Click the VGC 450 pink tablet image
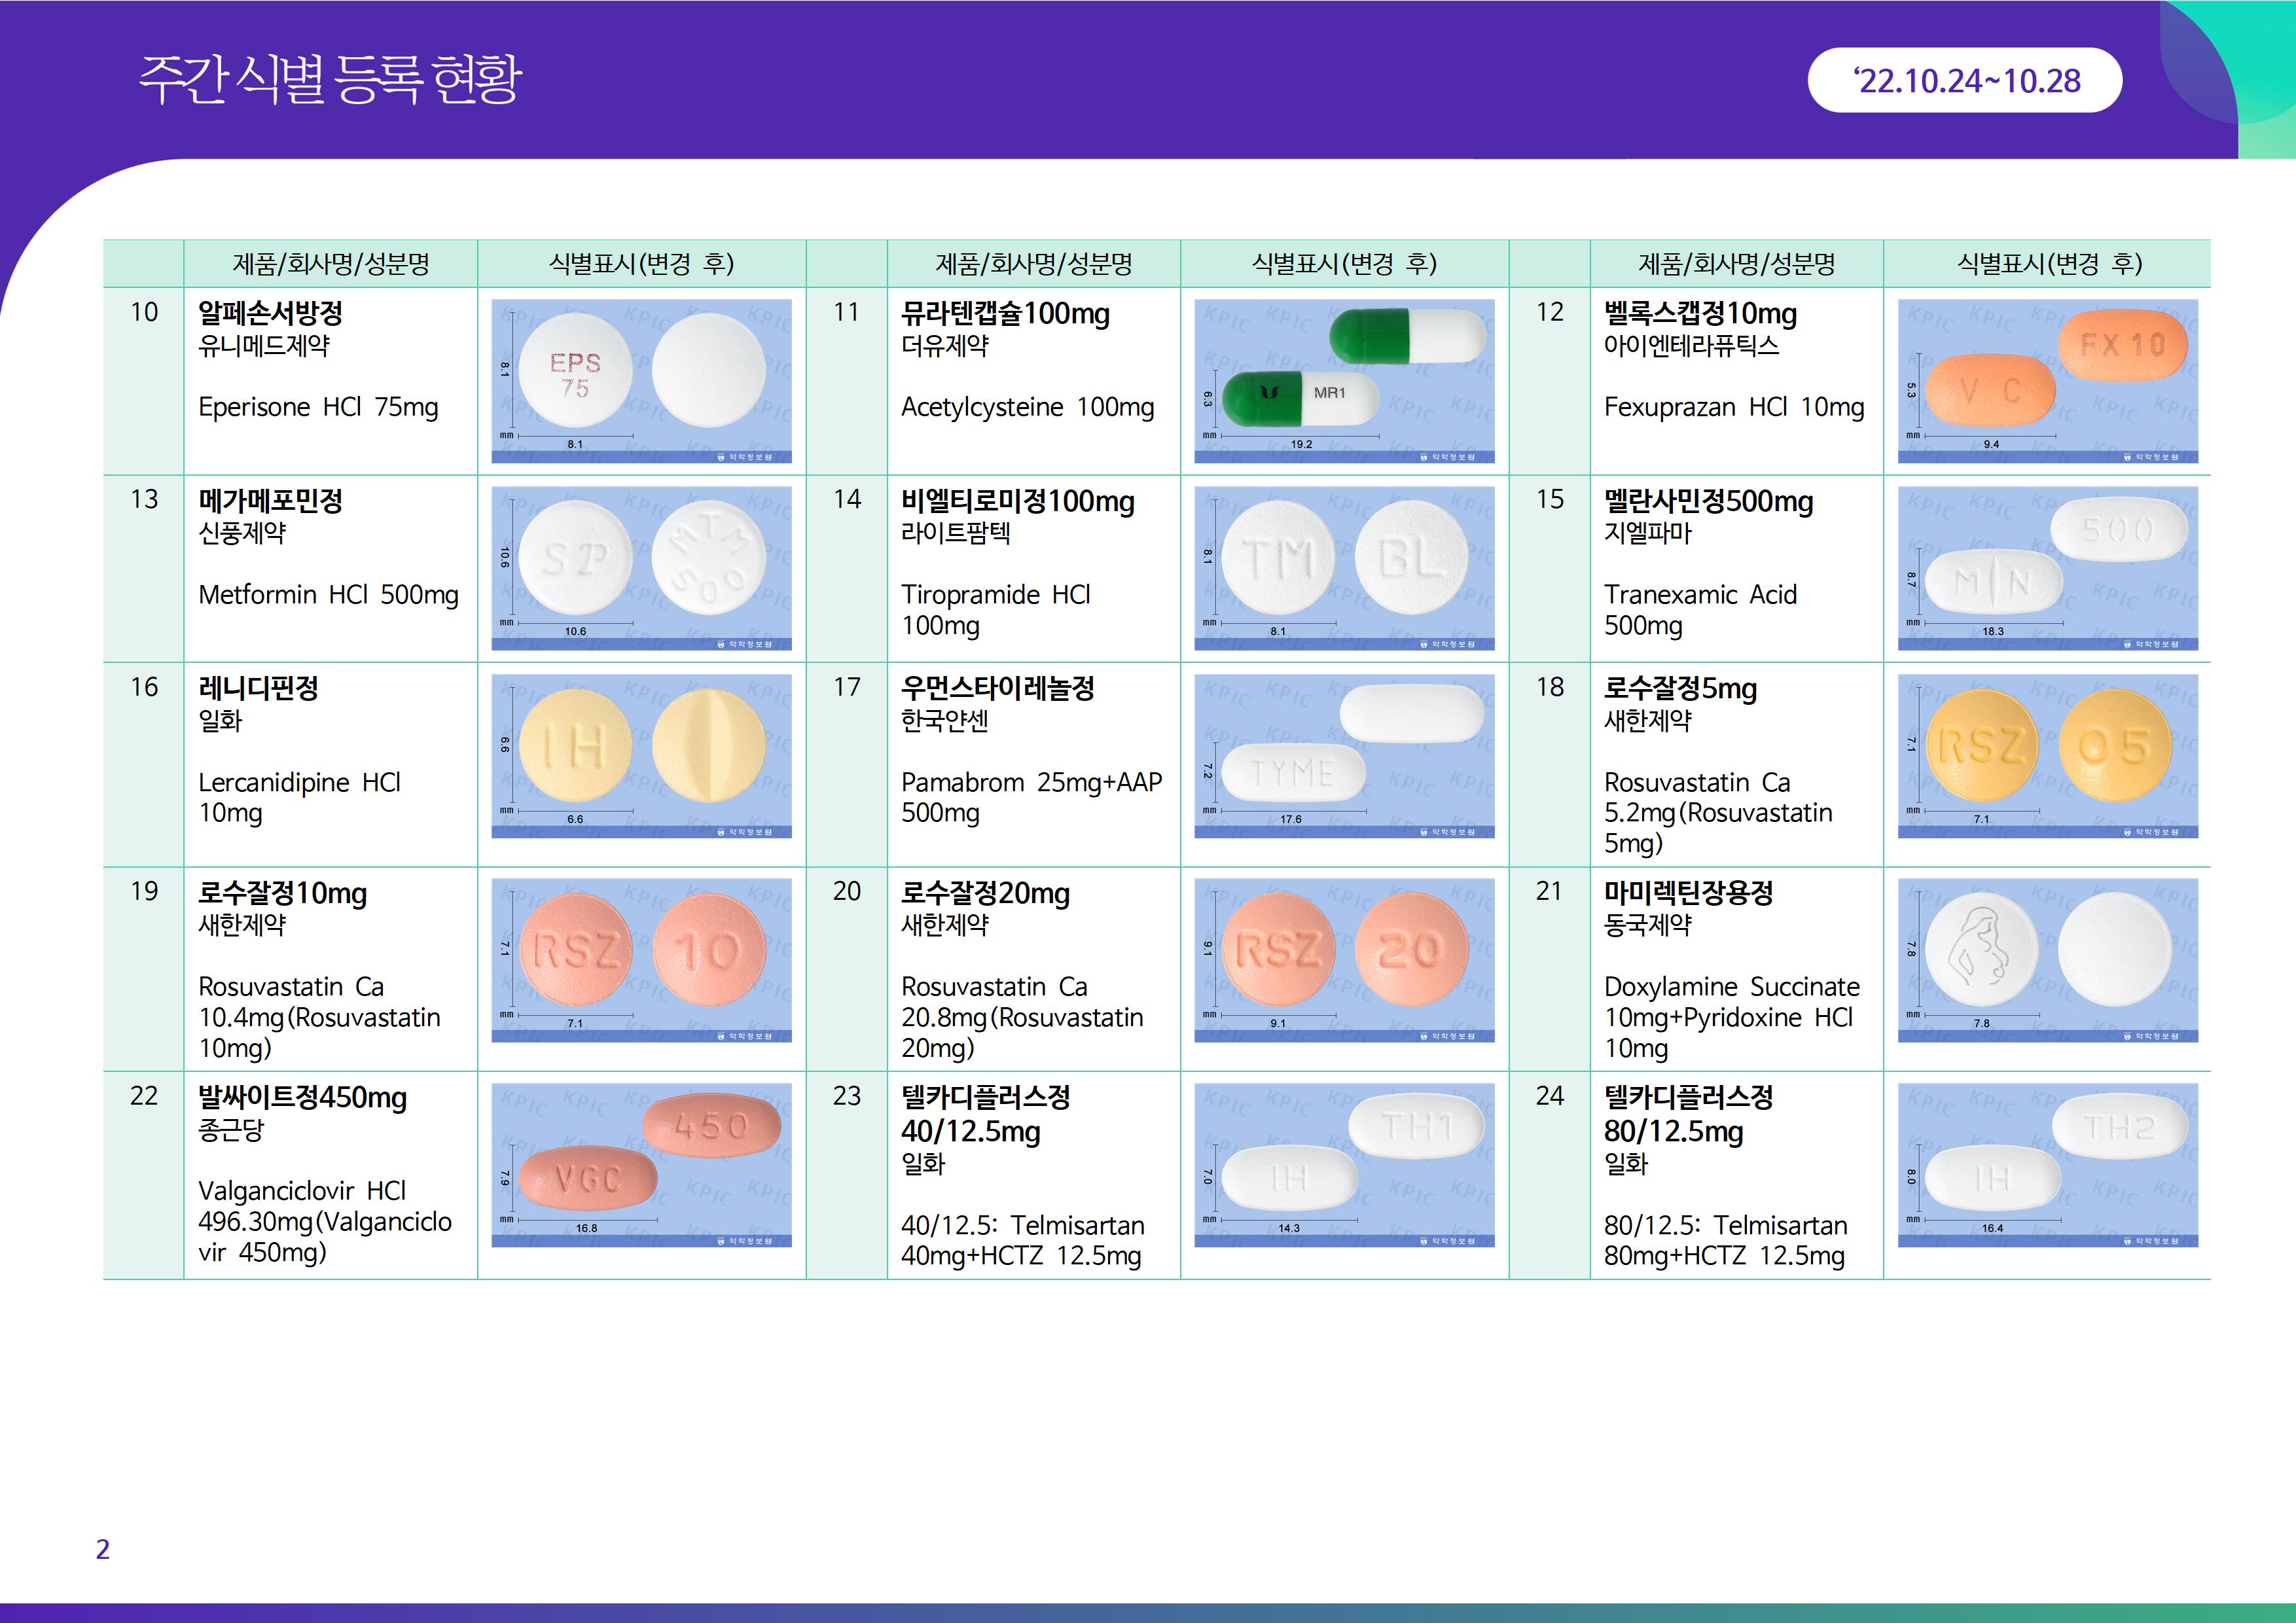This screenshot has width=2296, height=1623. point(641,1164)
